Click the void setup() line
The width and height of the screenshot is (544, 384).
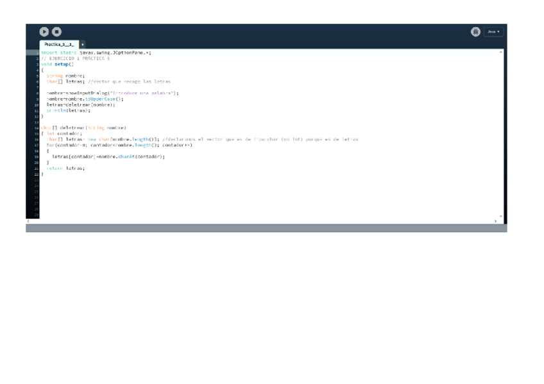(x=58, y=64)
